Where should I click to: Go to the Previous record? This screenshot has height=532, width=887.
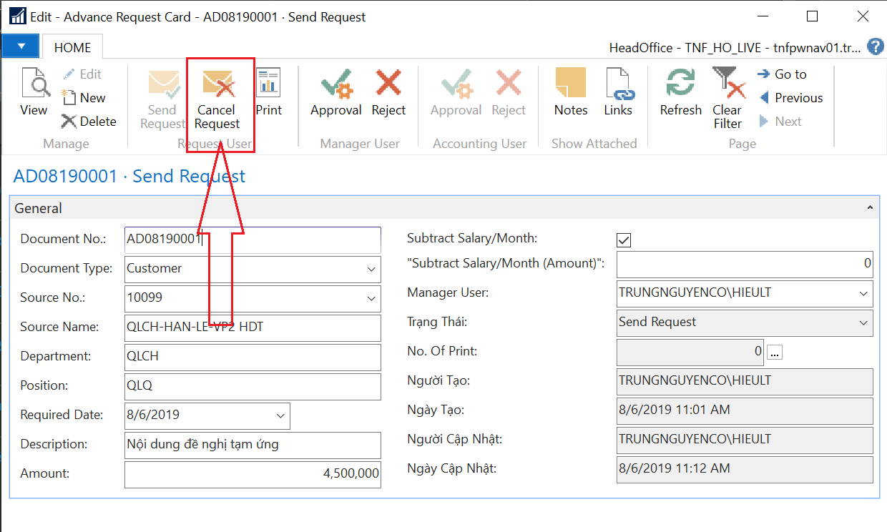pos(790,98)
